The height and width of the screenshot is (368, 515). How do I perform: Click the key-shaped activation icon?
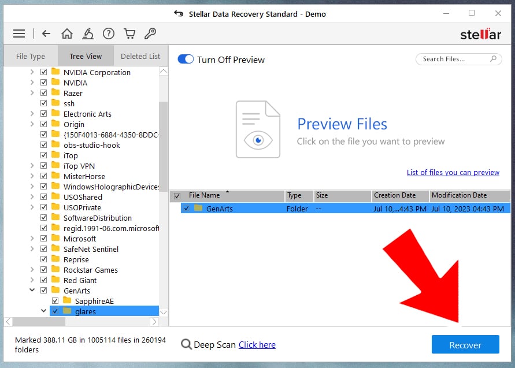[x=150, y=33]
